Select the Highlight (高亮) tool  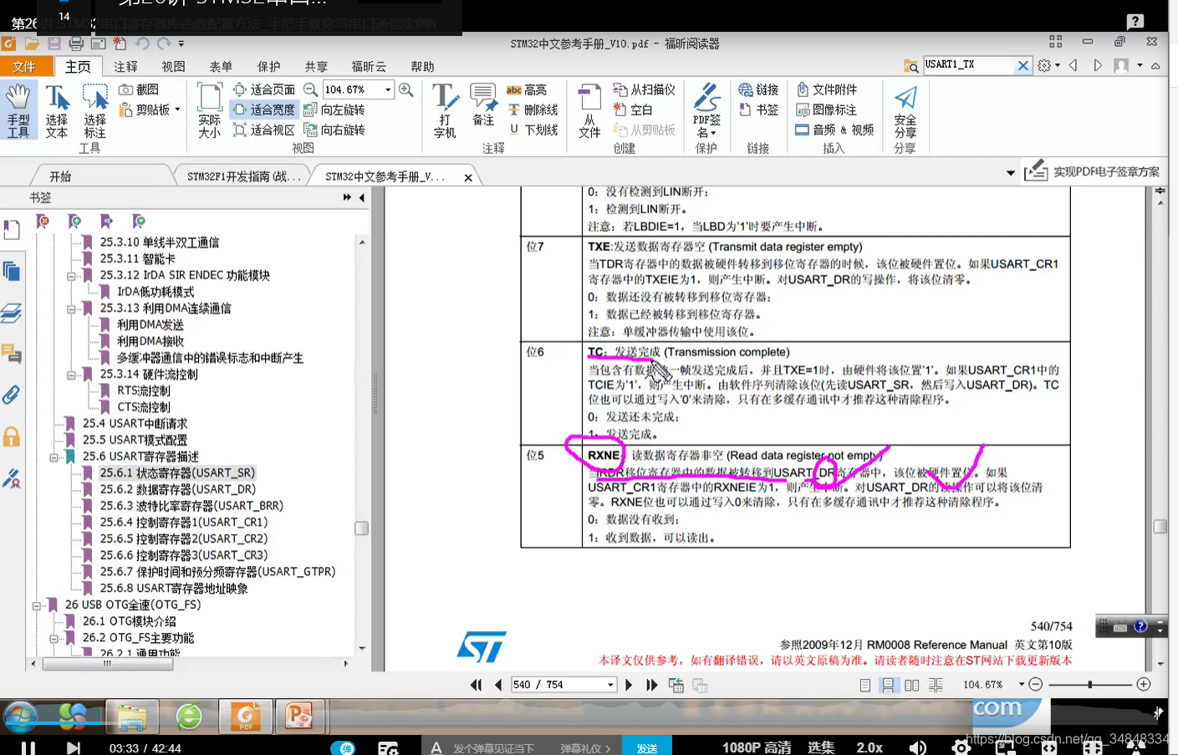click(527, 89)
